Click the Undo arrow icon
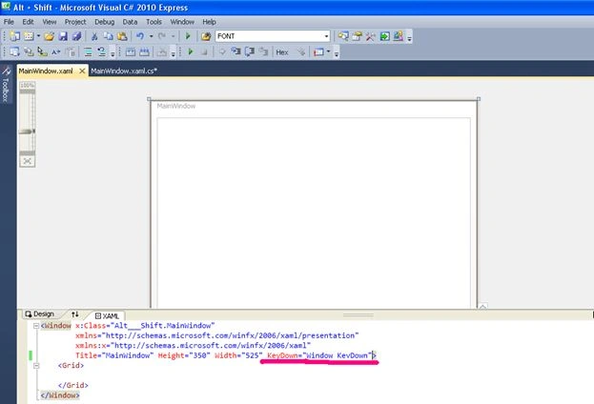This screenshot has width=594, height=404. (x=140, y=36)
